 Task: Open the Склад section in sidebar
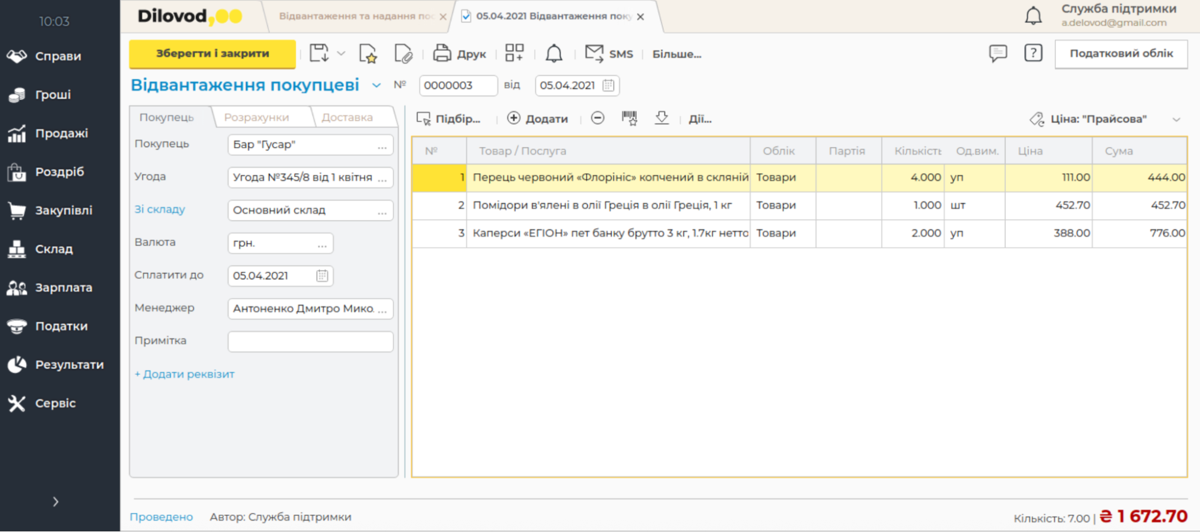[x=53, y=249]
